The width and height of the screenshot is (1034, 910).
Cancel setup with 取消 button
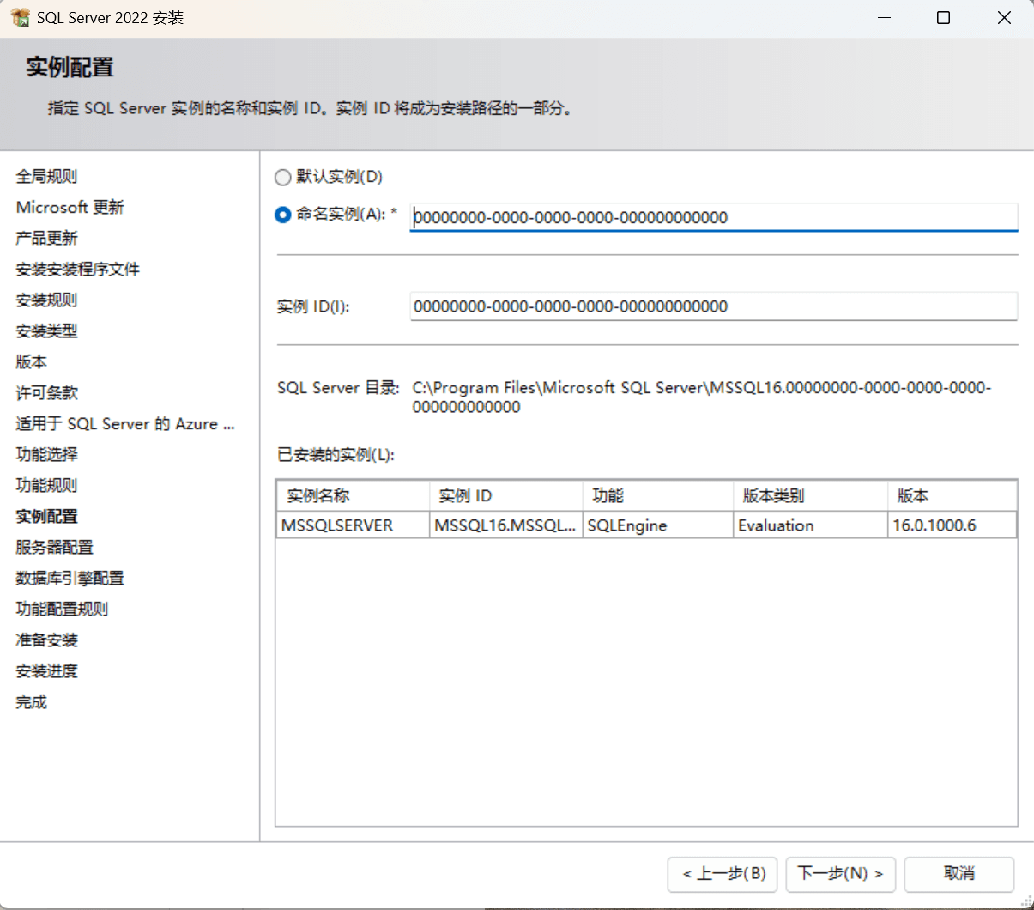point(959,874)
